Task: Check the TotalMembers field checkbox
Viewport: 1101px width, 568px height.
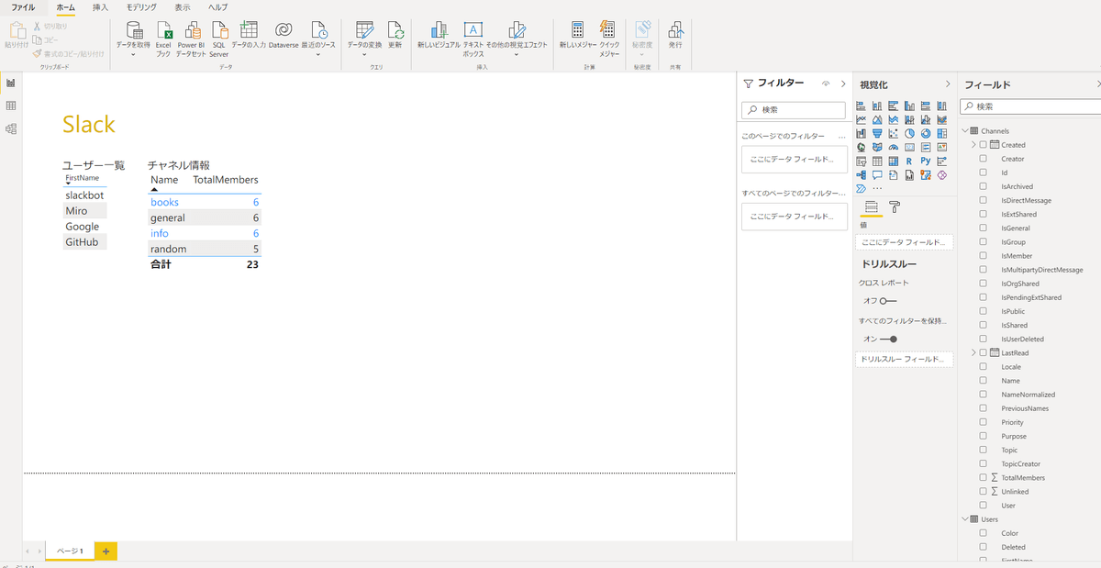Action: (984, 477)
